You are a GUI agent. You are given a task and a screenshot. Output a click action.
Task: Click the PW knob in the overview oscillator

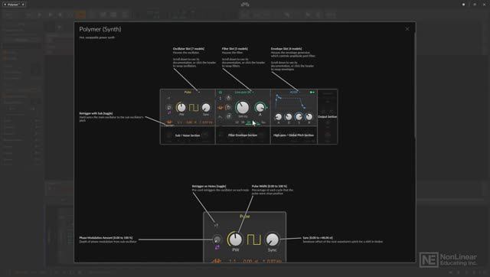[181, 107]
